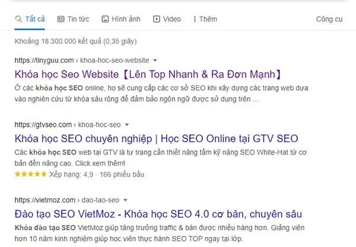
Task: Click the image icon next to Hình ảnh
Action: [105, 19]
